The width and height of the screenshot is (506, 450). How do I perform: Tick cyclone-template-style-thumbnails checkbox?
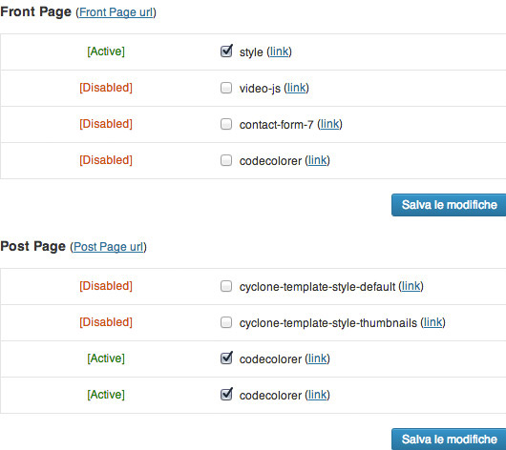click(x=226, y=322)
